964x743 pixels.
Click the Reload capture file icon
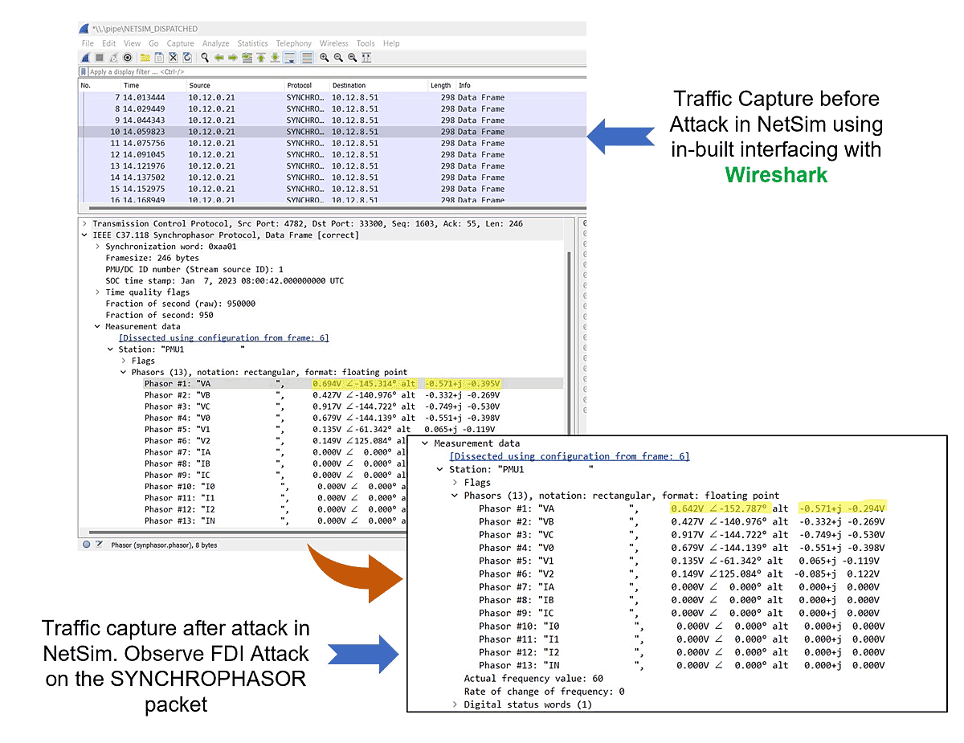click(187, 58)
